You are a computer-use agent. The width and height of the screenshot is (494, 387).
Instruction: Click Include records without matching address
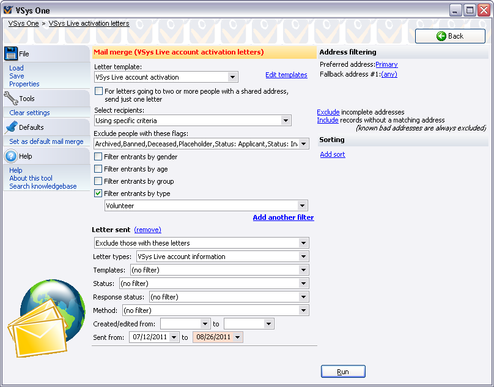(x=328, y=120)
